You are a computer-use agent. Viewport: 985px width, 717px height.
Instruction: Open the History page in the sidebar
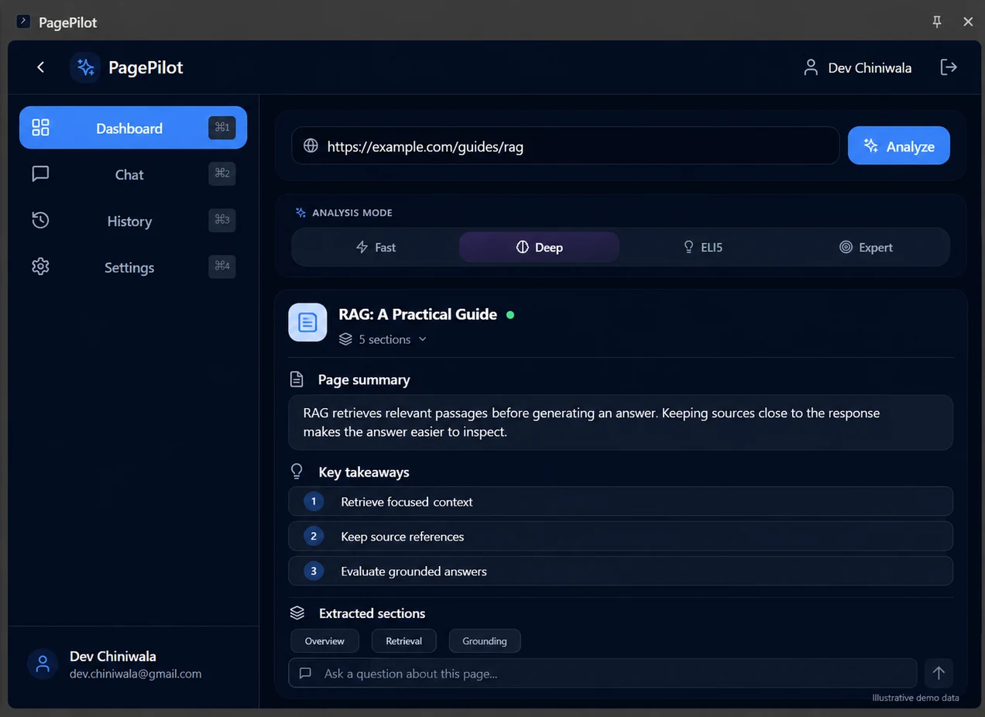coord(133,221)
